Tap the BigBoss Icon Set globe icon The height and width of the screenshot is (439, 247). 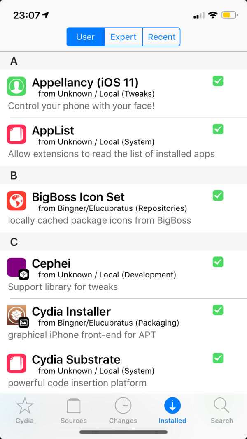16,201
